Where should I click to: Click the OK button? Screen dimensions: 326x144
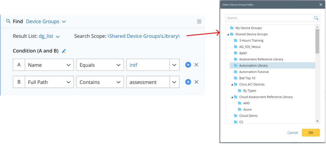pos(311,133)
